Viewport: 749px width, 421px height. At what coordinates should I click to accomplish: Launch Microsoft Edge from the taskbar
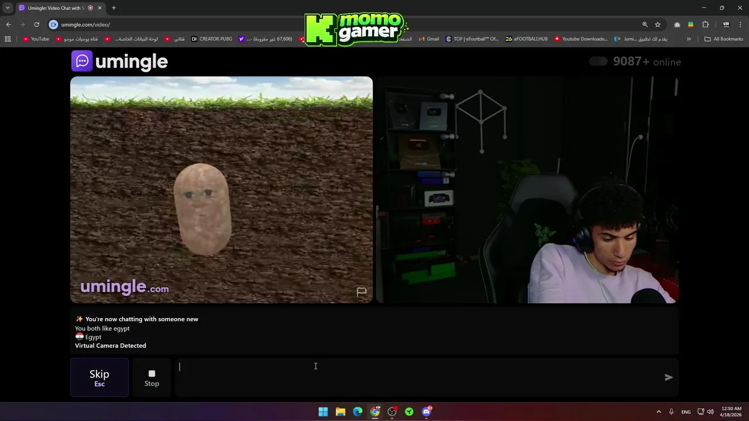pos(358,412)
